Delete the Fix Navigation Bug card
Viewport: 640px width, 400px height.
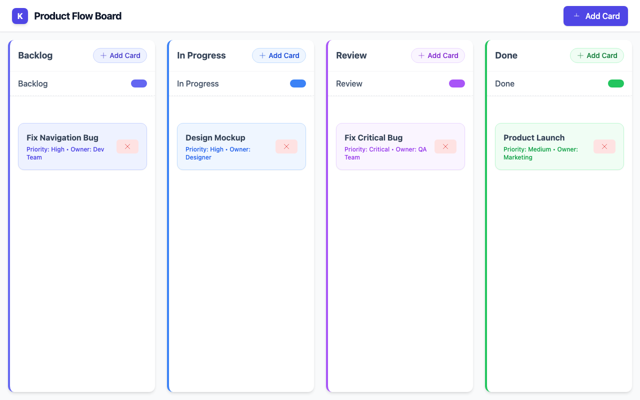coord(127,146)
